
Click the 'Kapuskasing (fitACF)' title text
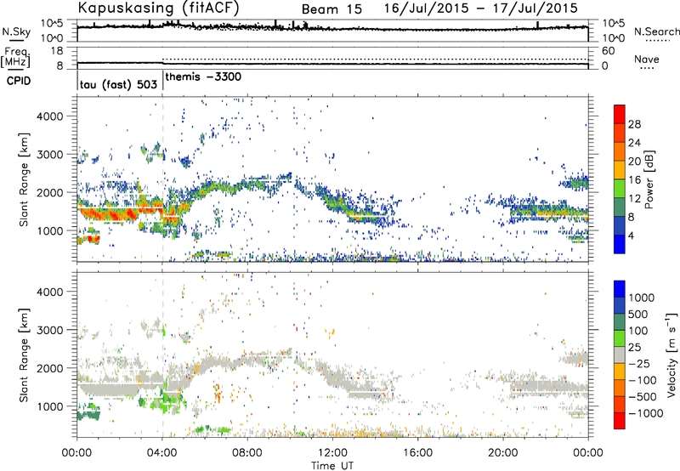(158, 8)
